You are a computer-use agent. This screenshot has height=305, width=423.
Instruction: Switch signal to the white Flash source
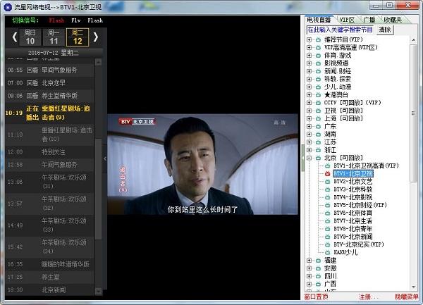[95, 20]
